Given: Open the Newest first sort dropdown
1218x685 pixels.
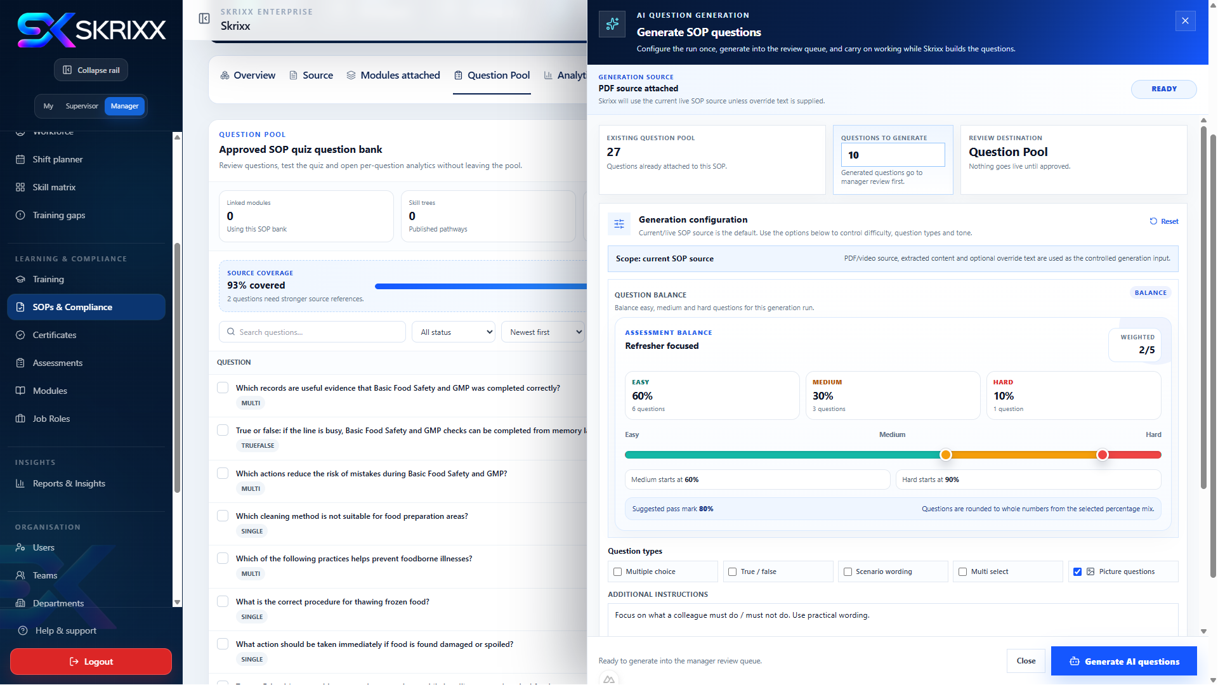Looking at the screenshot, I should coord(543,332).
